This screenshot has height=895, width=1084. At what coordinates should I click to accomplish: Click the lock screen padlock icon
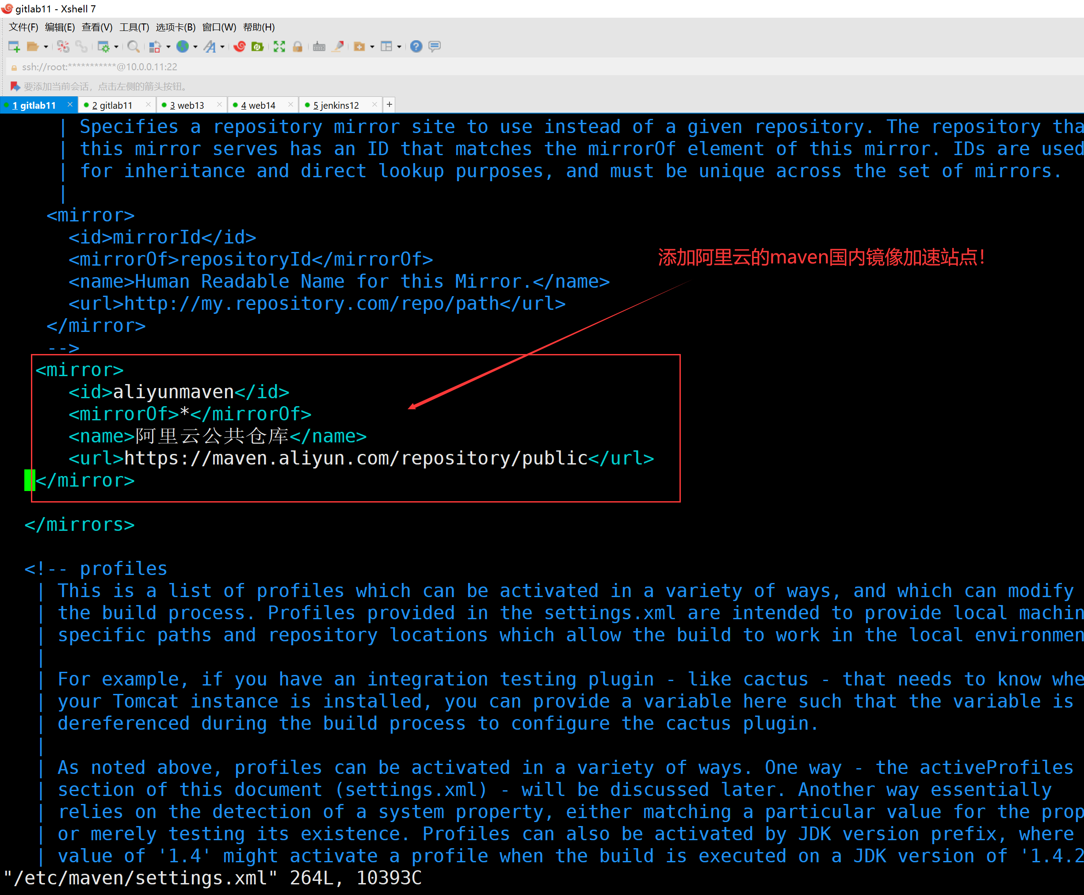click(x=298, y=47)
